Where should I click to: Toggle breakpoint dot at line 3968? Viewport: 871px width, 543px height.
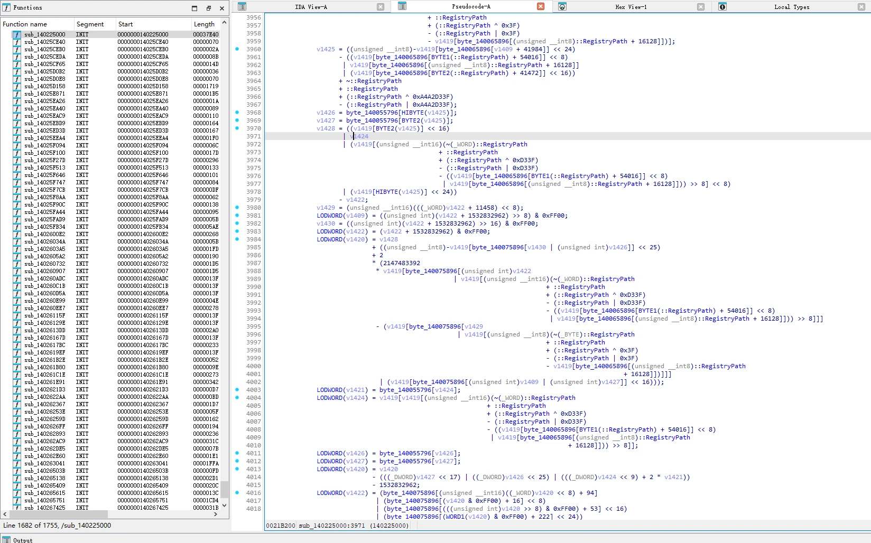pyautogui.click(x=237, y=113)
